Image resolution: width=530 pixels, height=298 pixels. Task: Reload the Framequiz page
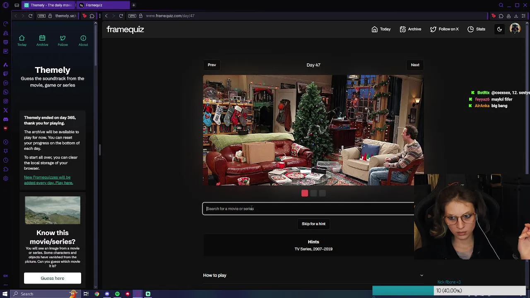(121, 16)
